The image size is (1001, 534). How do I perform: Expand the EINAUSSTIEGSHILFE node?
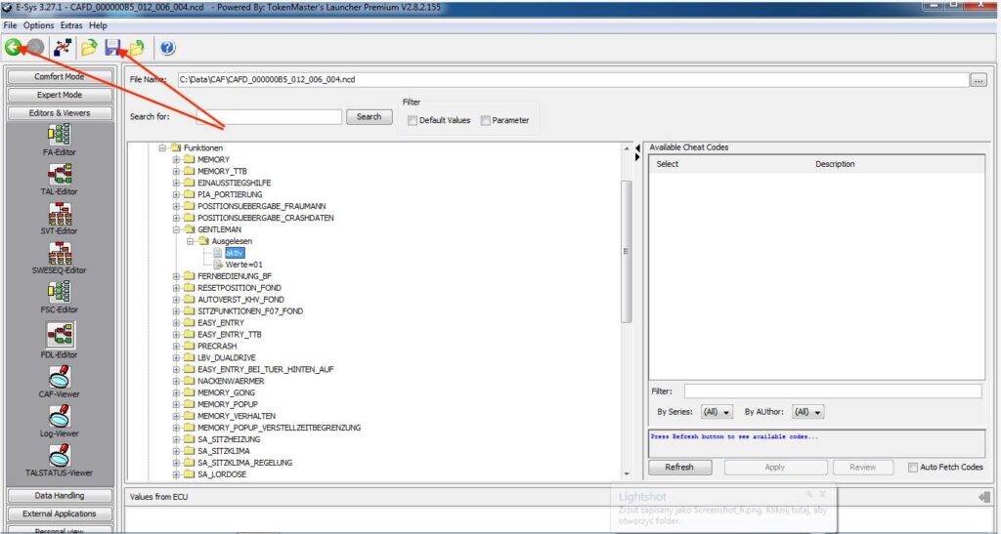[176, 183]
